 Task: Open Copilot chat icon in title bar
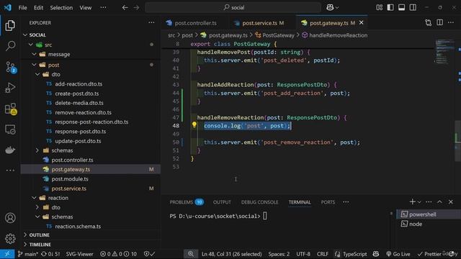(330, 8)
